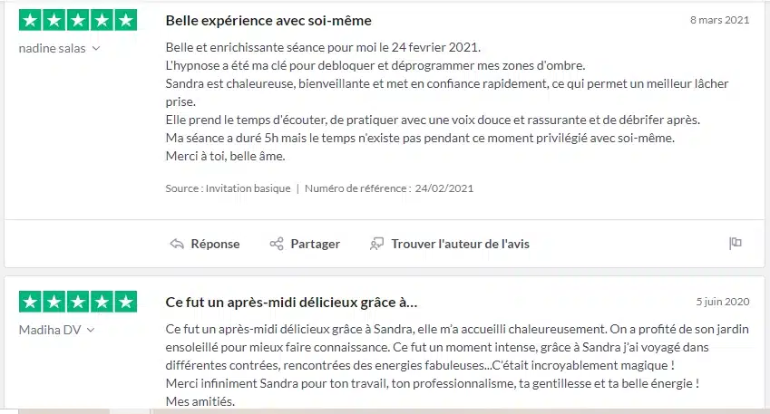Click the share icon

[277, 244]
